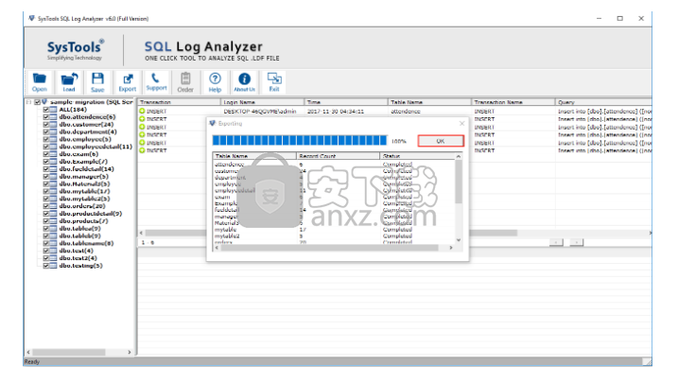Uncheck the dbo.test(4) checkbox

tap(45, 251)
